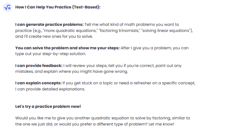Screen dimensions: 237x134
Task: Click the 'Let's try a practice problem now!' heading
Action: (x=48, y=106)
